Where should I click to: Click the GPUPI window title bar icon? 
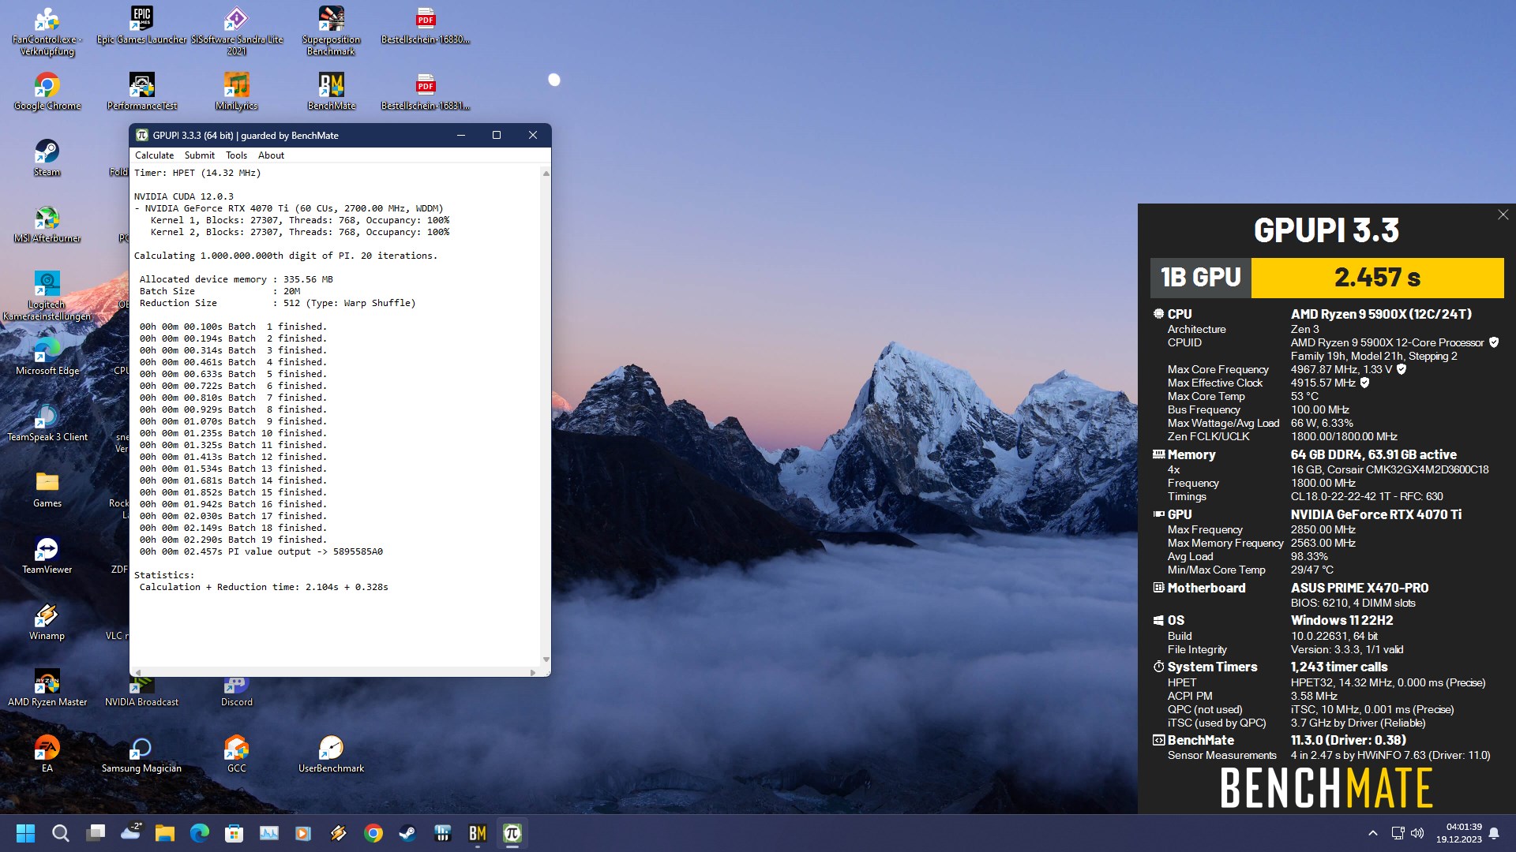142,136
